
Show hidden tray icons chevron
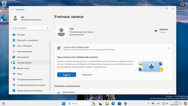pos(148,103)
